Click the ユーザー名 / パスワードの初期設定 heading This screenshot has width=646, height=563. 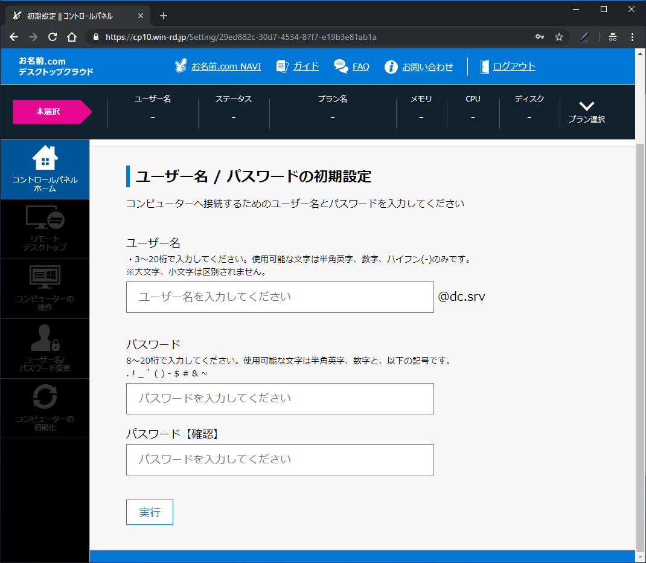(x=254, y=176)
